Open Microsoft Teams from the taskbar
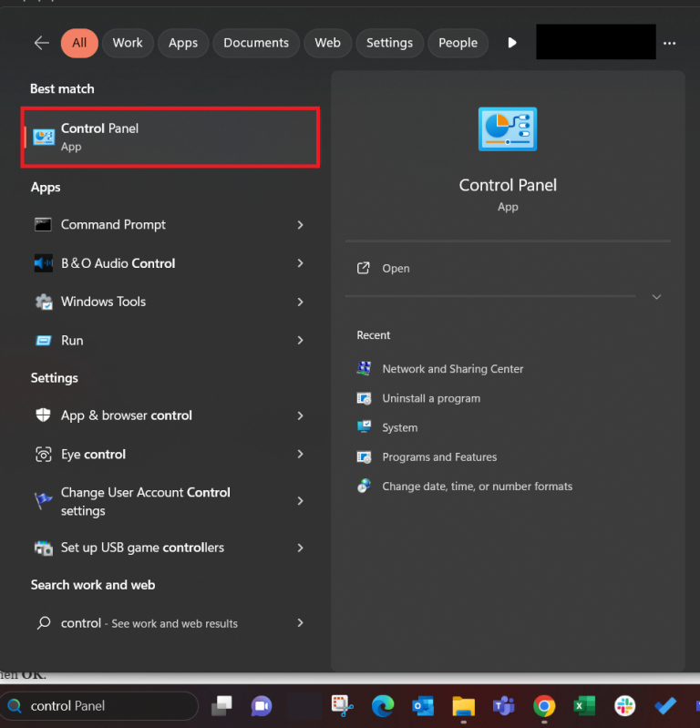Viewport: 700px width, 728px height. point(503,706)
